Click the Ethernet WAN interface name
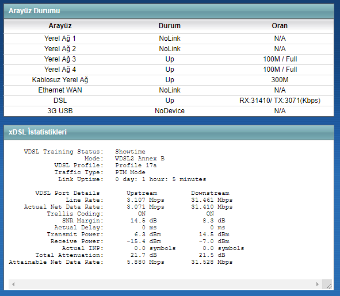This screenshot has width=340, height=296. coord(60,90)
